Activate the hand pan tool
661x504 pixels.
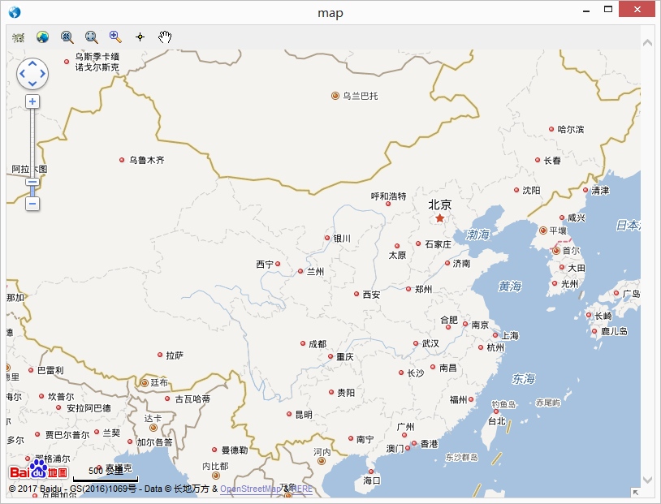pos(165,37)
